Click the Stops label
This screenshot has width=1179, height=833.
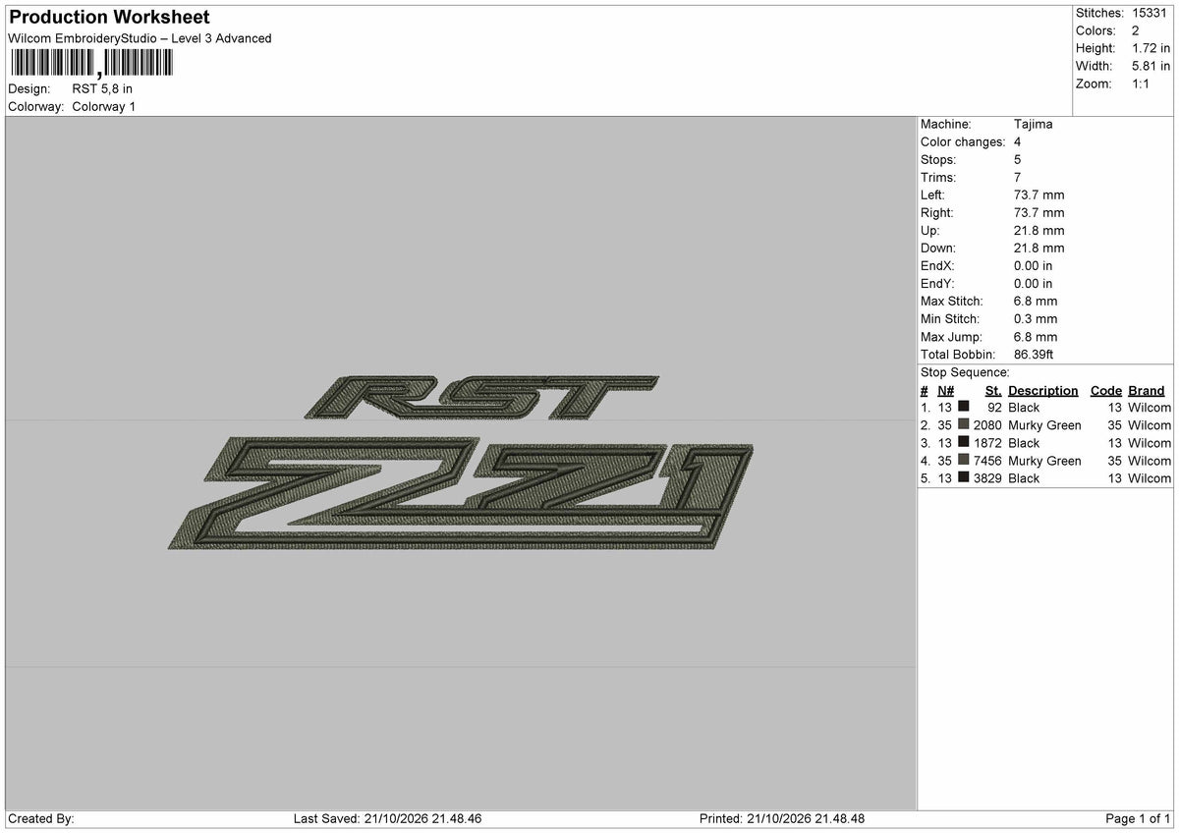938,160
